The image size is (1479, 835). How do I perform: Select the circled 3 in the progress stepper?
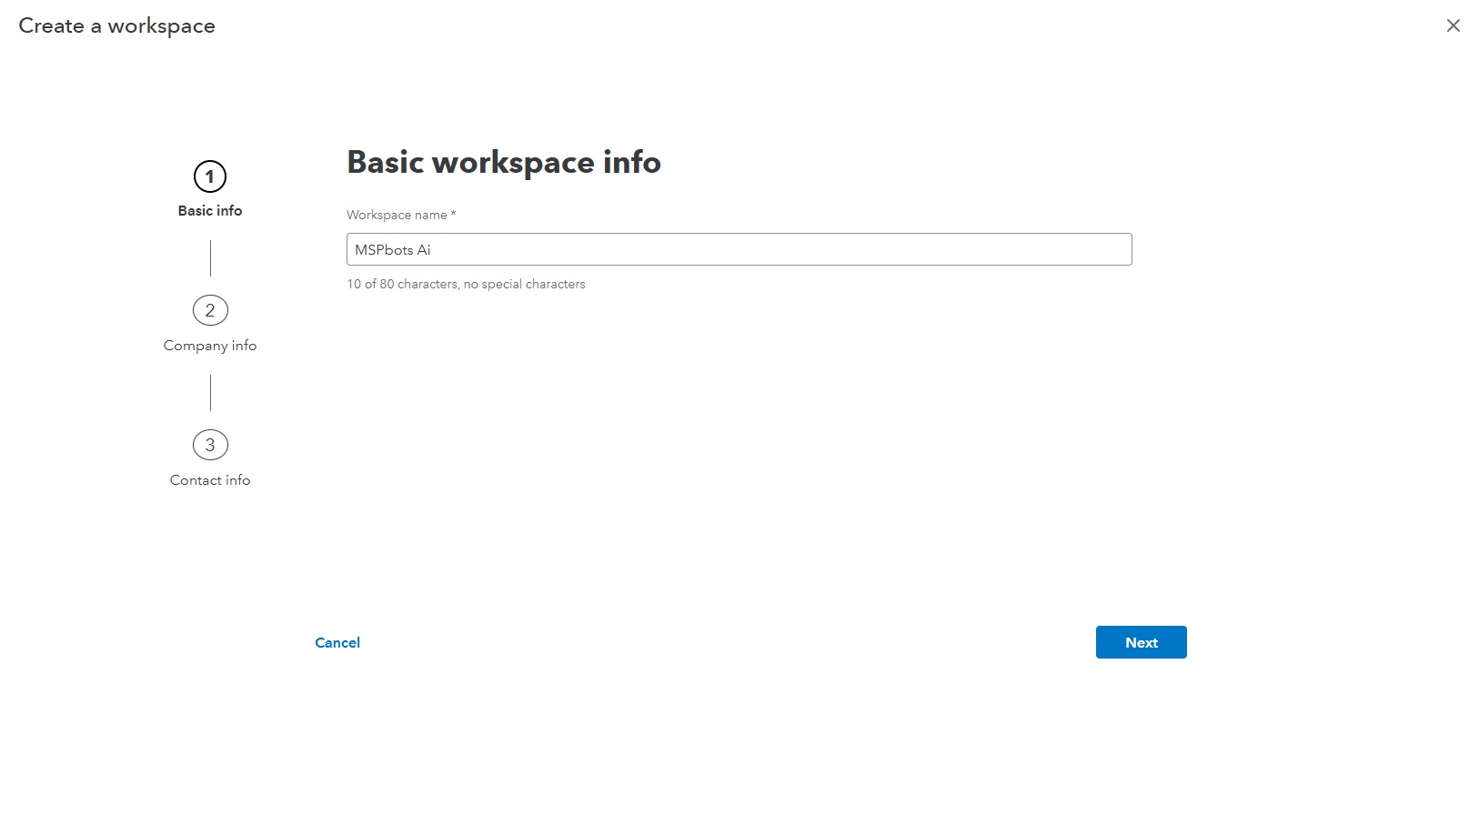click(210, 445)
